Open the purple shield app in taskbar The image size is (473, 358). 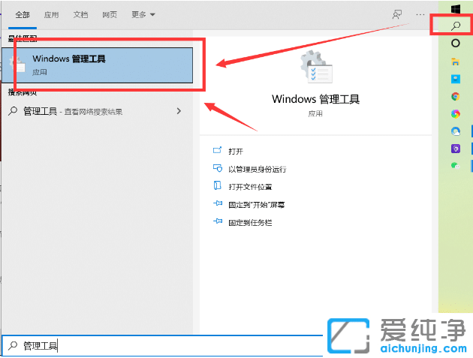pos(456,149)
